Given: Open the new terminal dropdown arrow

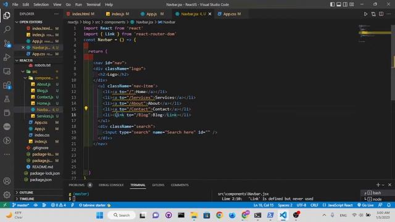Looking at the screenshot, I should tap(383, 185).
